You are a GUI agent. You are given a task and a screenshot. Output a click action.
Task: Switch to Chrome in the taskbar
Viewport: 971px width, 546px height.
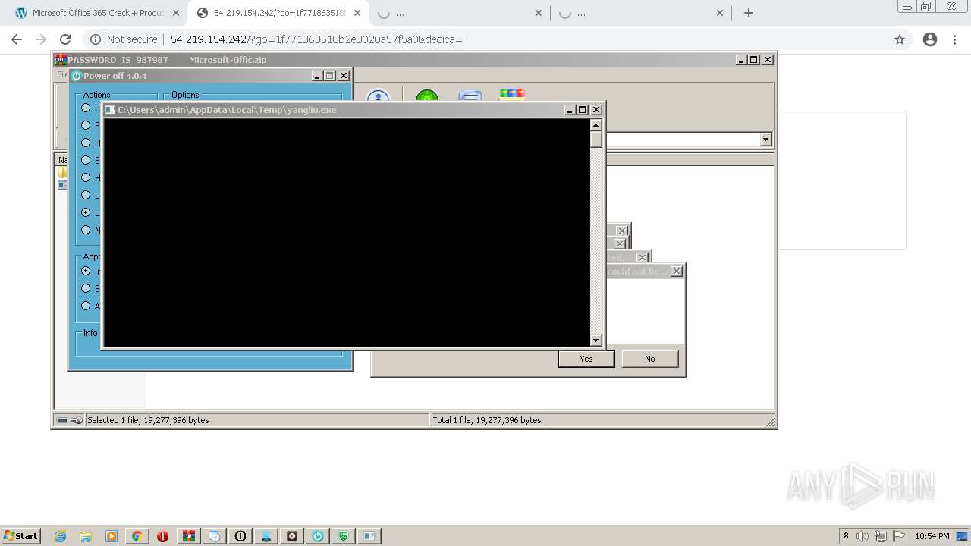[137, 536]
